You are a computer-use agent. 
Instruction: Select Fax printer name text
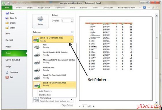tap(45, 45)
